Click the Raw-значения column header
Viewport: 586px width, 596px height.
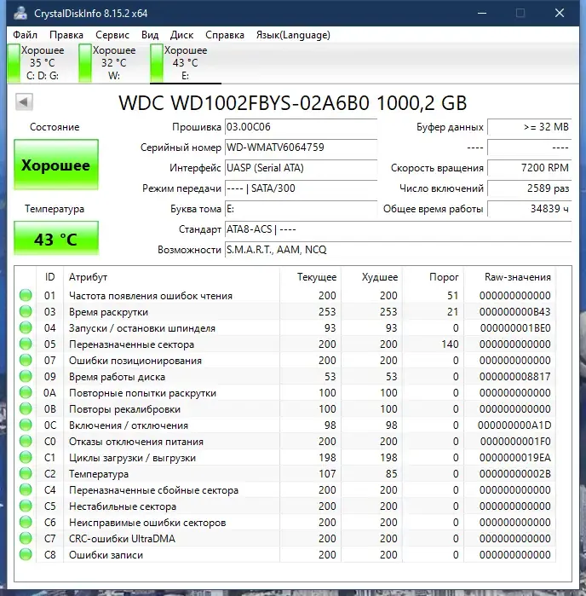tap(509, 277)
